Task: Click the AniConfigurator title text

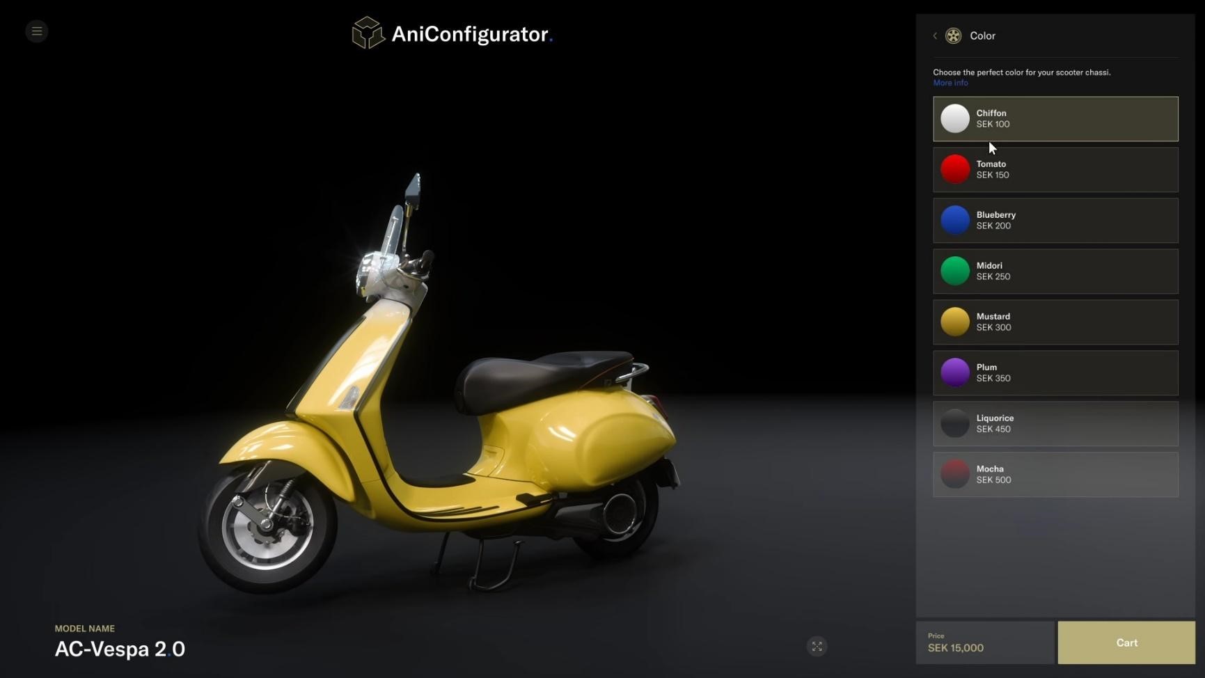Action: (x=472, y=34)
